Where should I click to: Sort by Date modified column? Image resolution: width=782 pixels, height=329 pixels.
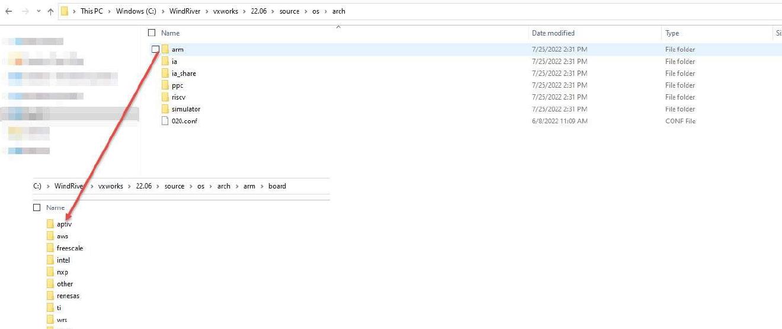pyautogui.click(x=553, y=33)
